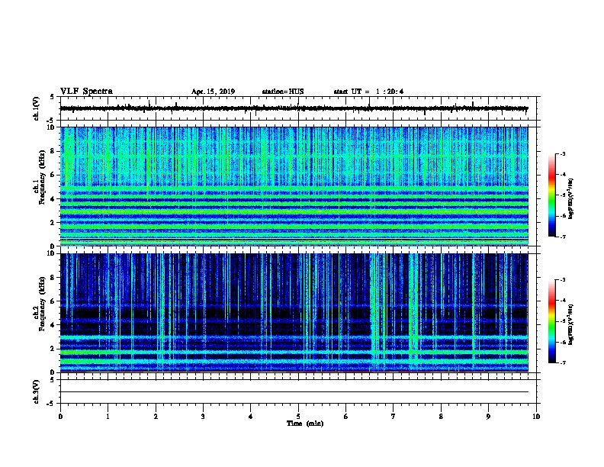The height and width of the screenshot is (467, 604).
Task: Click the "ch.3(V)" waveform axis label
Action: [36, 391]
